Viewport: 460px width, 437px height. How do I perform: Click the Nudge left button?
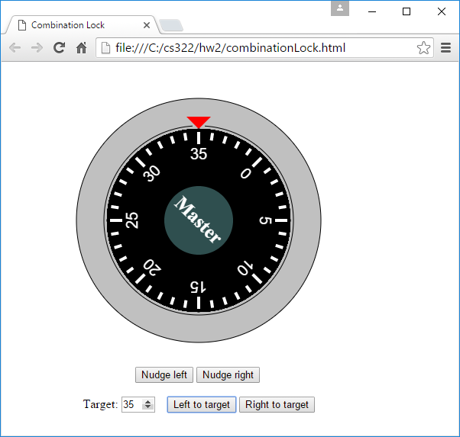pos(164,374)
